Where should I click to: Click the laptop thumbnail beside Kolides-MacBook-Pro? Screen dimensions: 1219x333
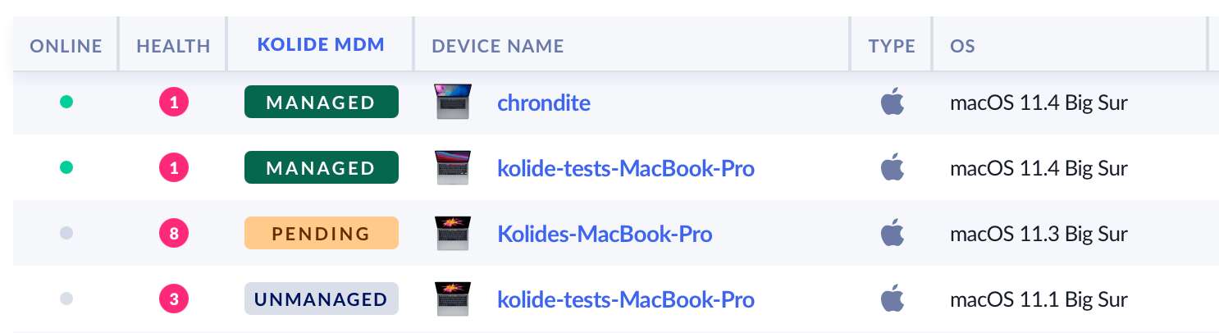point(453,234)
